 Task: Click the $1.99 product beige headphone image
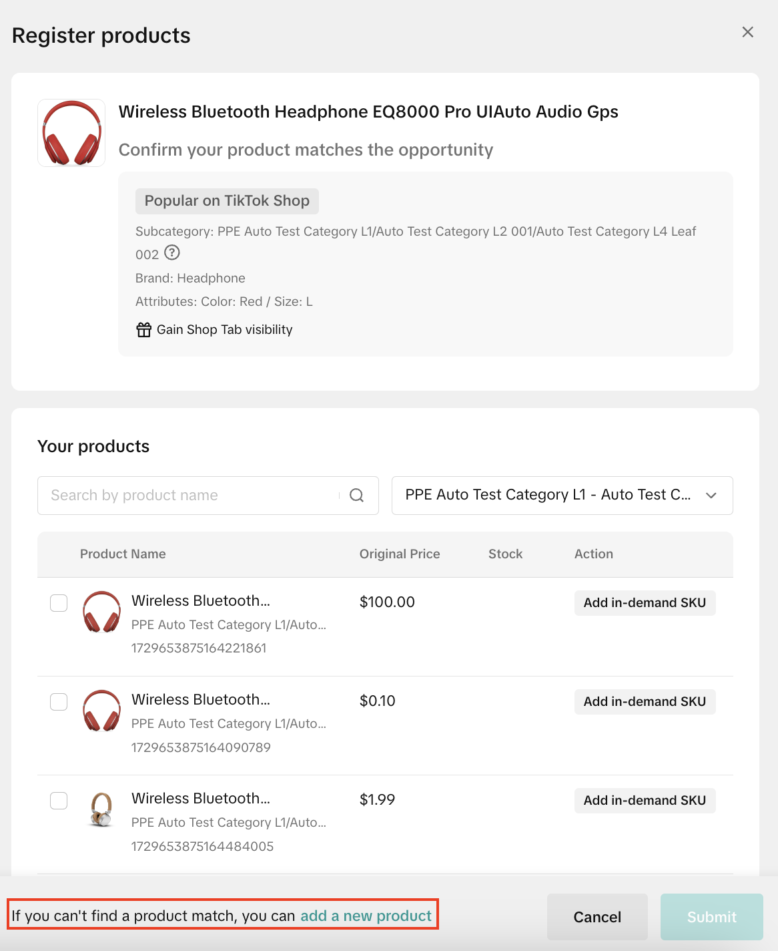coord(101,809)
